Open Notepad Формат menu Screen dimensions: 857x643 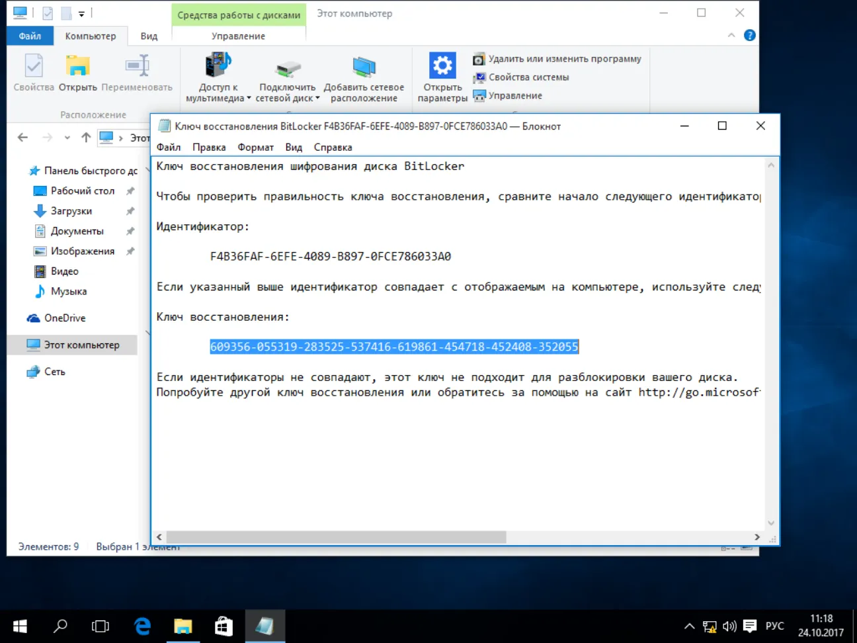[x=256, y=147]
